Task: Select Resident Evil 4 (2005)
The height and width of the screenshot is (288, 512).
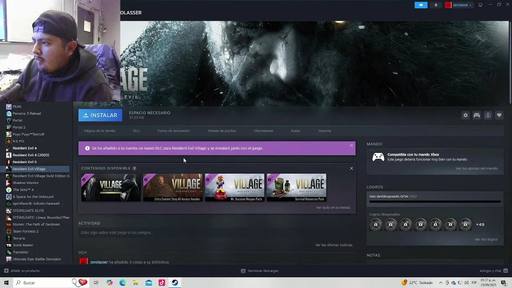Action: pos(31,155)
